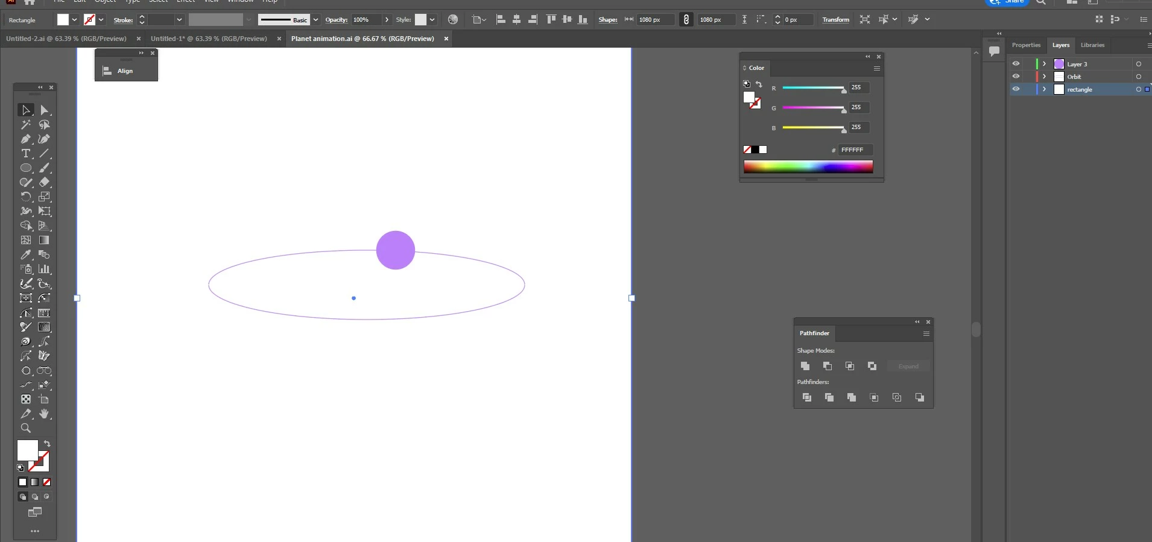Open the Properties panel tab
The width and height of the screenshot is (1152, 542).
click(x=1026, y=45)
